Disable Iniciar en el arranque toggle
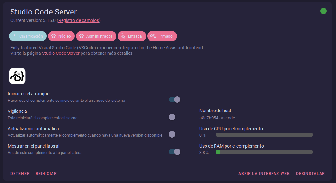This screenshot has height=183, width=336. (x=175, y=100)
